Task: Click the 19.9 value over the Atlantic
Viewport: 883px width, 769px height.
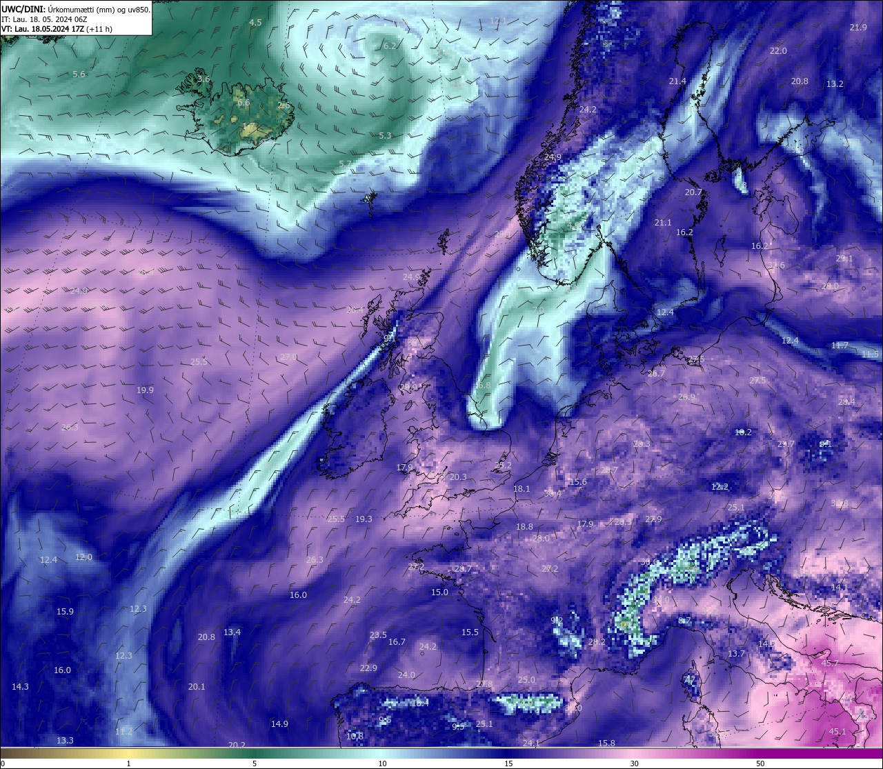Action: pos(145,390)
